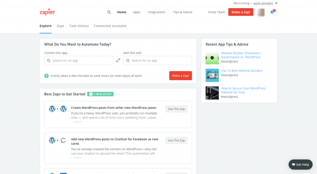Click the second WordPress icon in the WordPress-to-WordPress zap
Viewport: 317px width, 174px height.
[63, 109]
